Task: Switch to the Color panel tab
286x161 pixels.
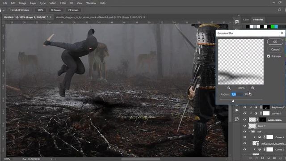Action: pos(246,20)
